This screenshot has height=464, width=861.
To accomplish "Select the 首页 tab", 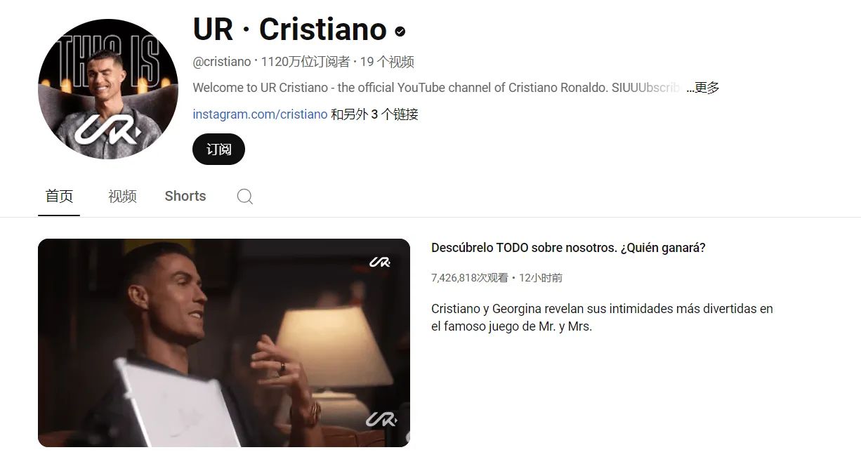I will 59,197.
